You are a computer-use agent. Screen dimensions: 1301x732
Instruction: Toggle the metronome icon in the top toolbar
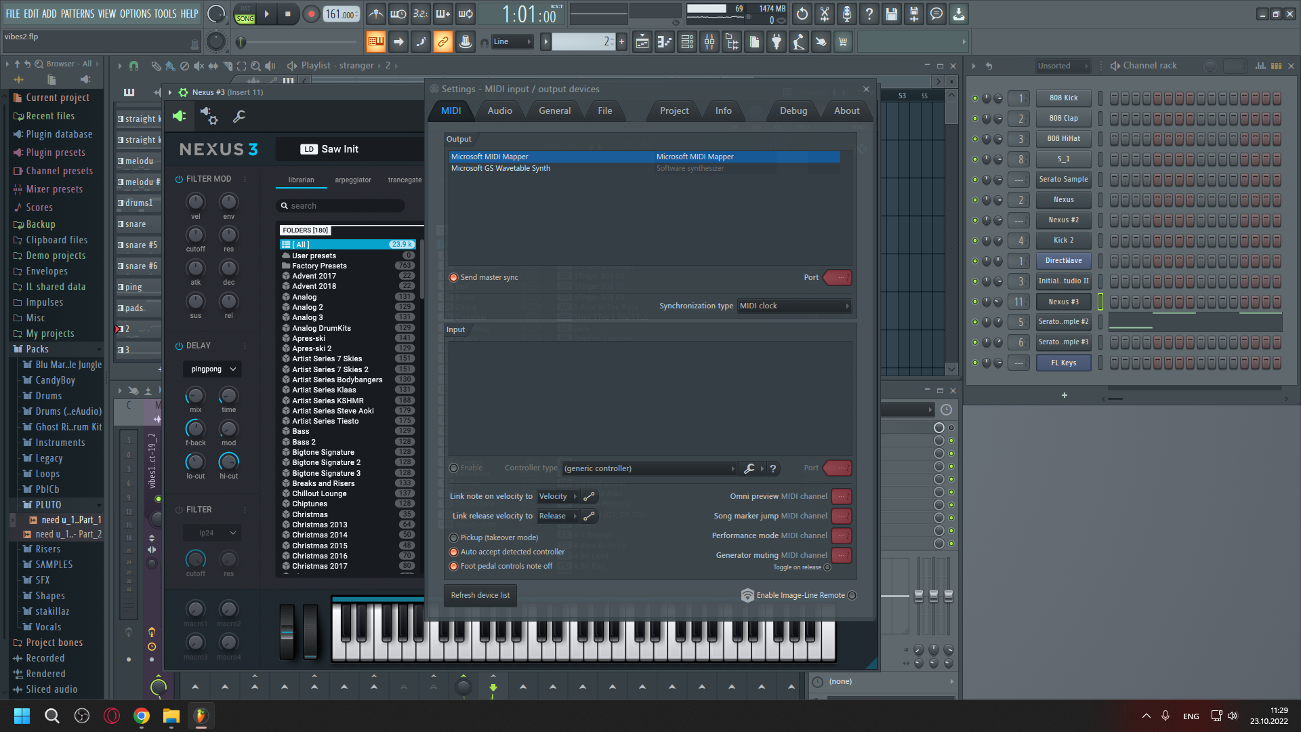tap(376, 14)
